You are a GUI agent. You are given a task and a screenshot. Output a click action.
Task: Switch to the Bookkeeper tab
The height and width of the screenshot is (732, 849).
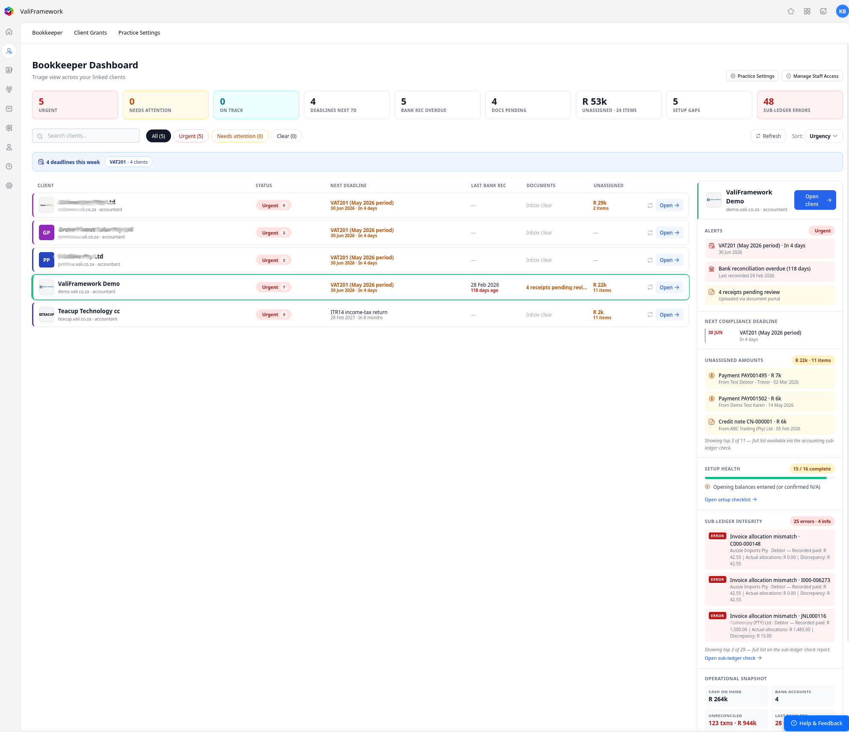coord(47,32)
